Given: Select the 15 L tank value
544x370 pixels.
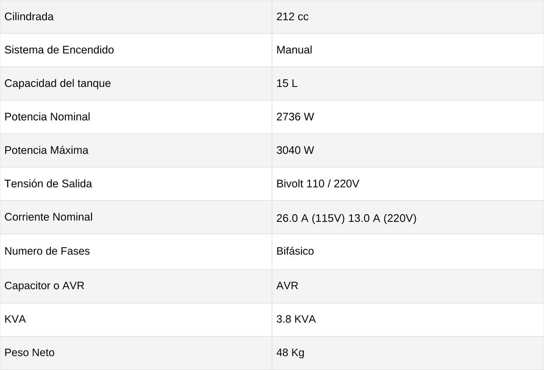Looking at the screenshot, I should tap(287, 83).
